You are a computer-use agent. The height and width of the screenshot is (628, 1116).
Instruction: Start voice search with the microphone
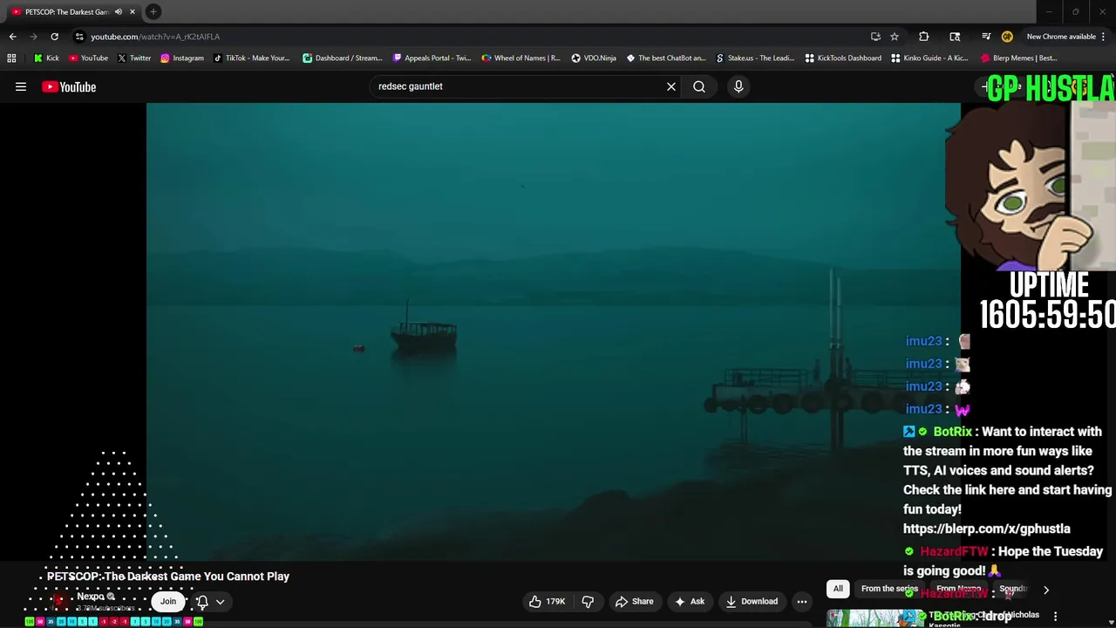pyautogui.click(x=738, y=86)
